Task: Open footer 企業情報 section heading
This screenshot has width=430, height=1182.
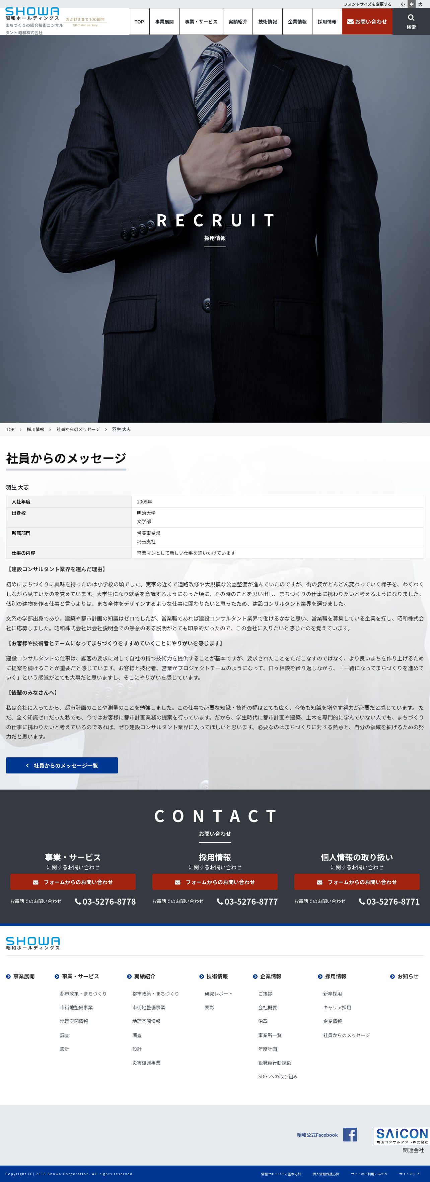Action: click(268, 976)
